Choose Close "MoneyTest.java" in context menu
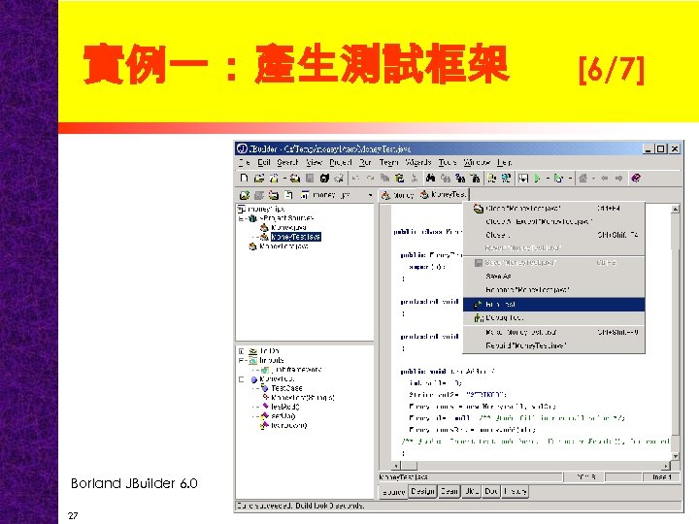The width and height of the screenshot is (699, 524). pyautogui.click(x=554, y=208)
